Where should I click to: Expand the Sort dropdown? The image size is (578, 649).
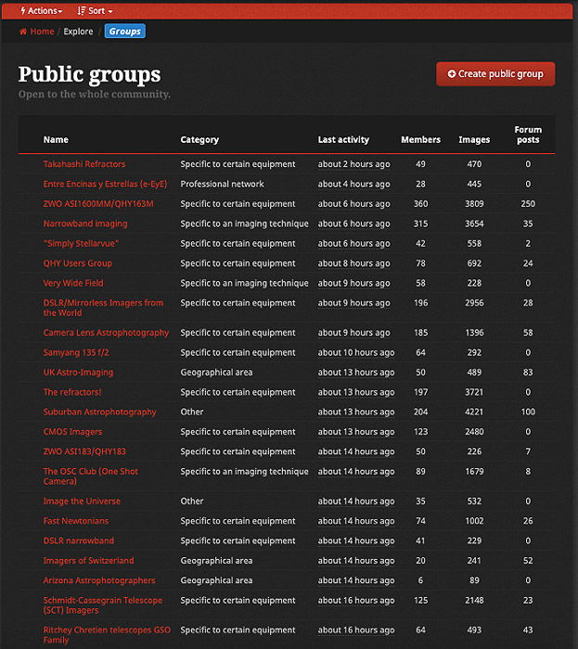[96, 11]
